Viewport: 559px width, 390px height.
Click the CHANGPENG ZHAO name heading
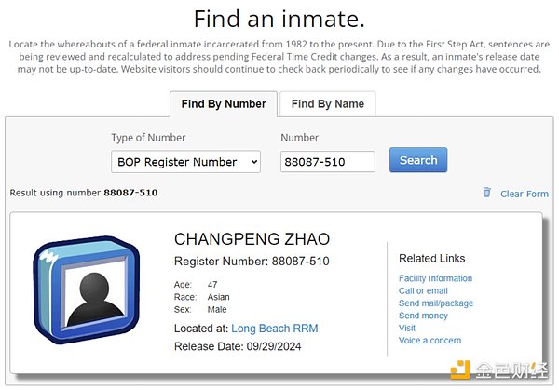[252, 239]
